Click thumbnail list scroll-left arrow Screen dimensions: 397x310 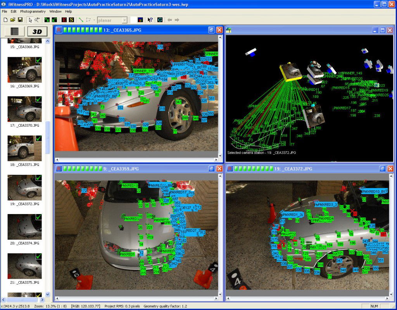click(x=4, y=300)
